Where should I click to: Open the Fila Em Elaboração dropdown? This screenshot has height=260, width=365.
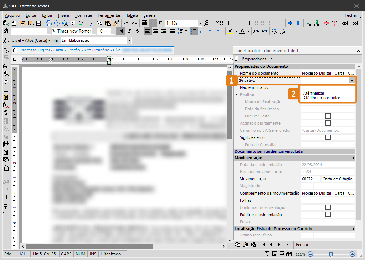[129, 40]
